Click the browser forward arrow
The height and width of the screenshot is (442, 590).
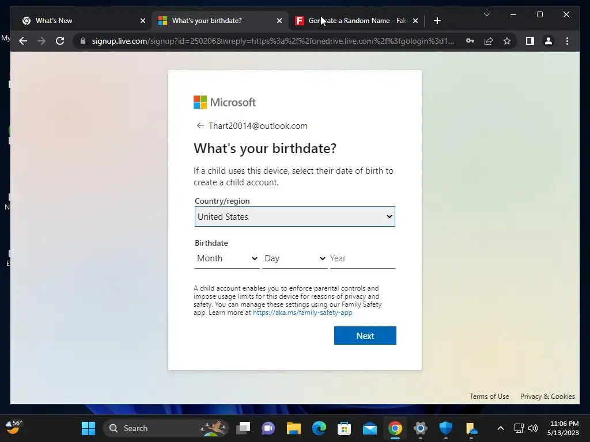pyautogui.click(x=41, y=41)
